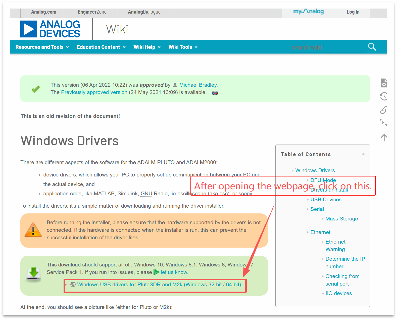Open Ethernet Warning contents entry

[335, 246]
